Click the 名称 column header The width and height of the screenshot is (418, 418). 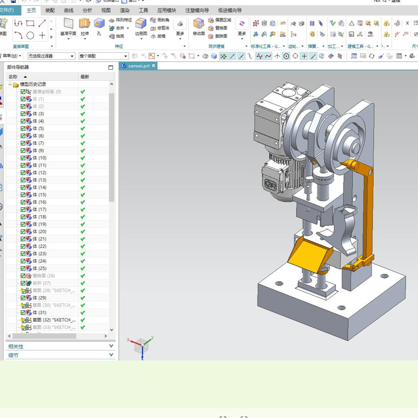42,77
